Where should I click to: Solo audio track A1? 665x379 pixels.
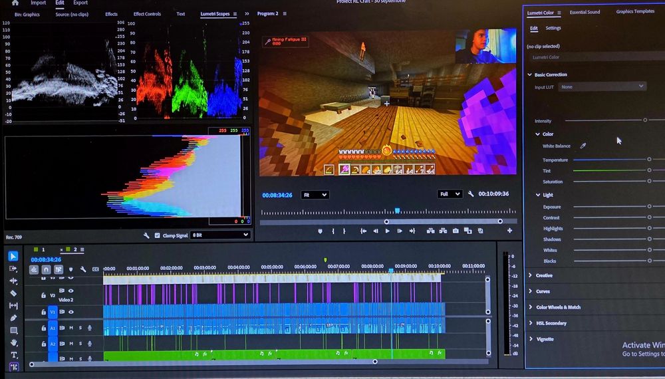80,328
